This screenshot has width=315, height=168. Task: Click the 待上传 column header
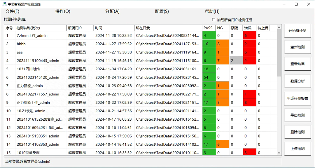coord(263,28)
